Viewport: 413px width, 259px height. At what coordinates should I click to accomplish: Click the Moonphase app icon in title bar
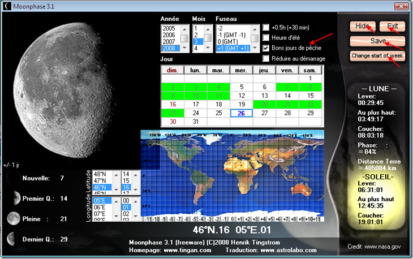click(x=7, y=6)
